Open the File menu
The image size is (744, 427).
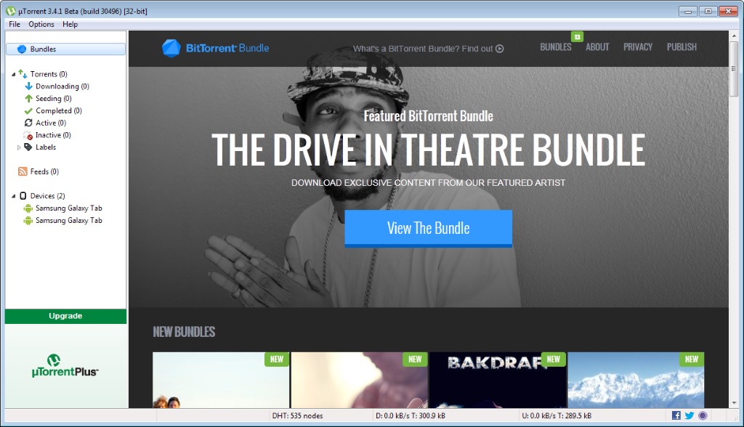(15, 24)
